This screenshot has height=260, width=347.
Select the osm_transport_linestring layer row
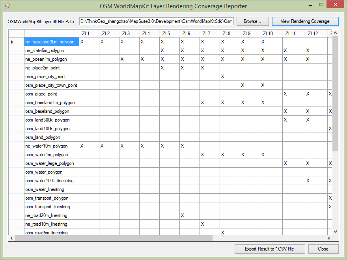point(51,207)
